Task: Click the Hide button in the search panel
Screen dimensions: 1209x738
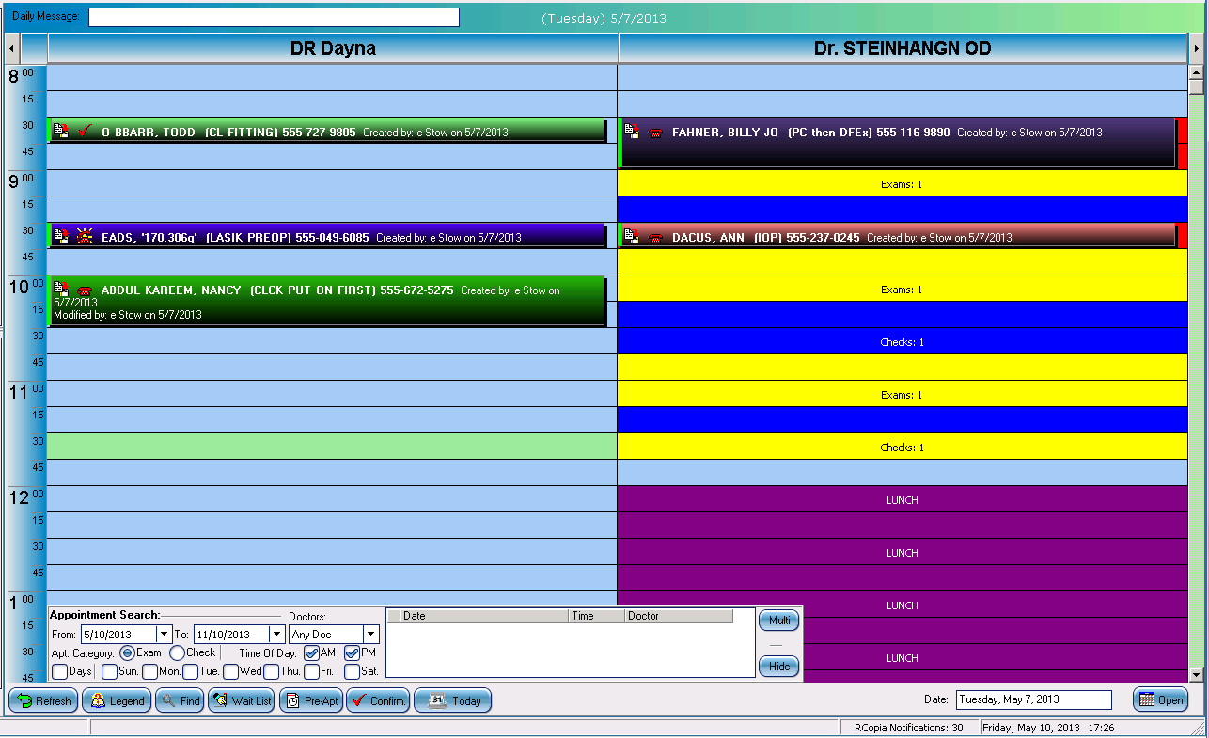Action: point(779,667)
